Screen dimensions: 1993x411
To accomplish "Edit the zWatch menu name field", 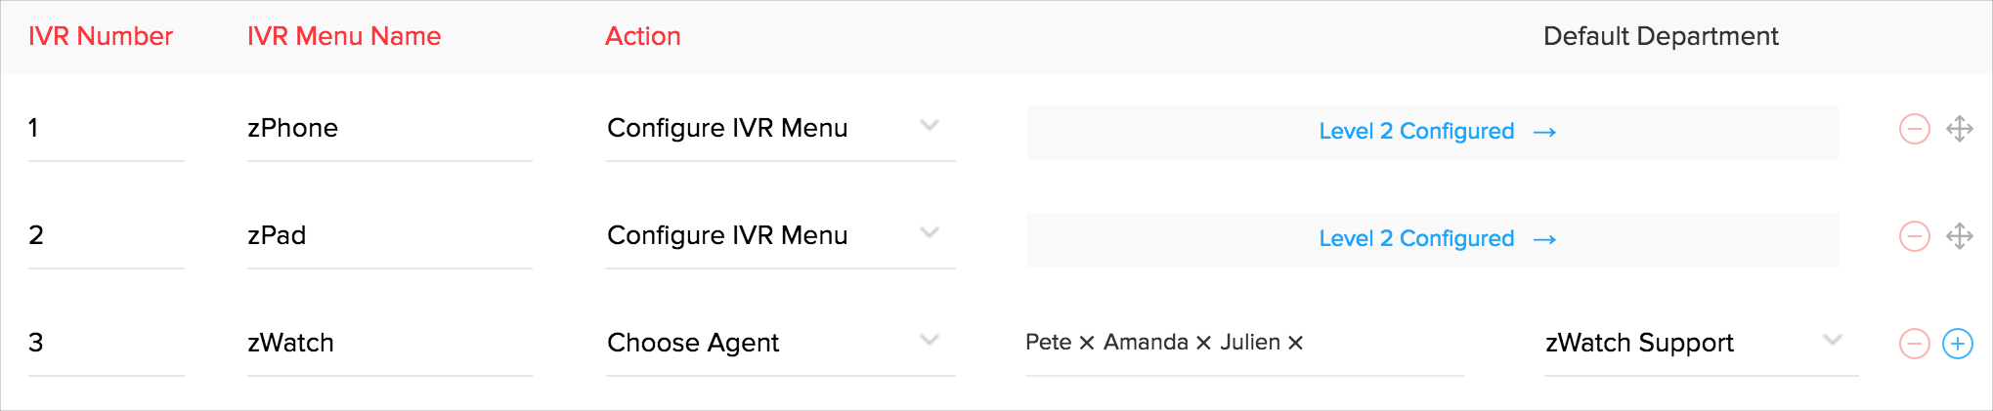I will coord(389,344).
